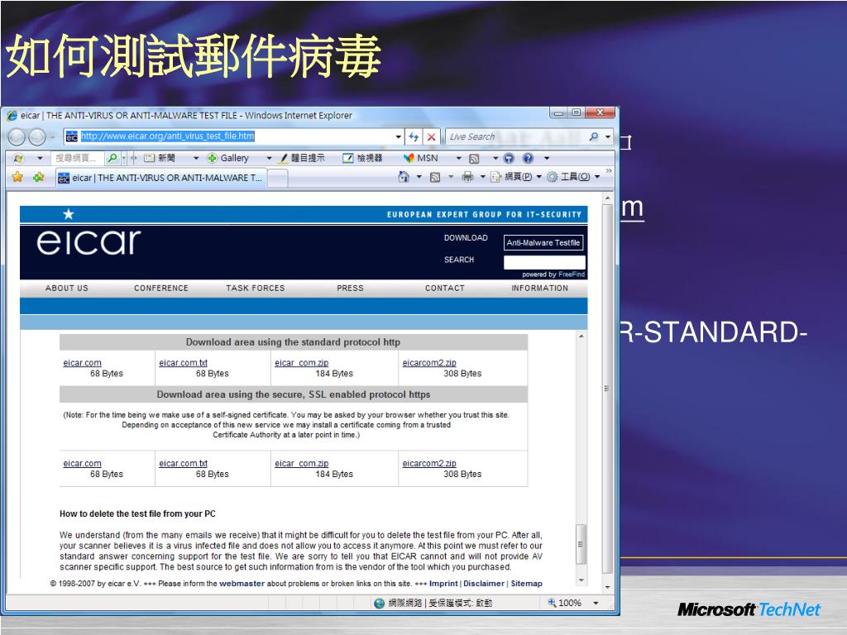Click the blue round T icon in Live toolbar
847x635 pixels.
pyautogui.click(x=509, y=158)
